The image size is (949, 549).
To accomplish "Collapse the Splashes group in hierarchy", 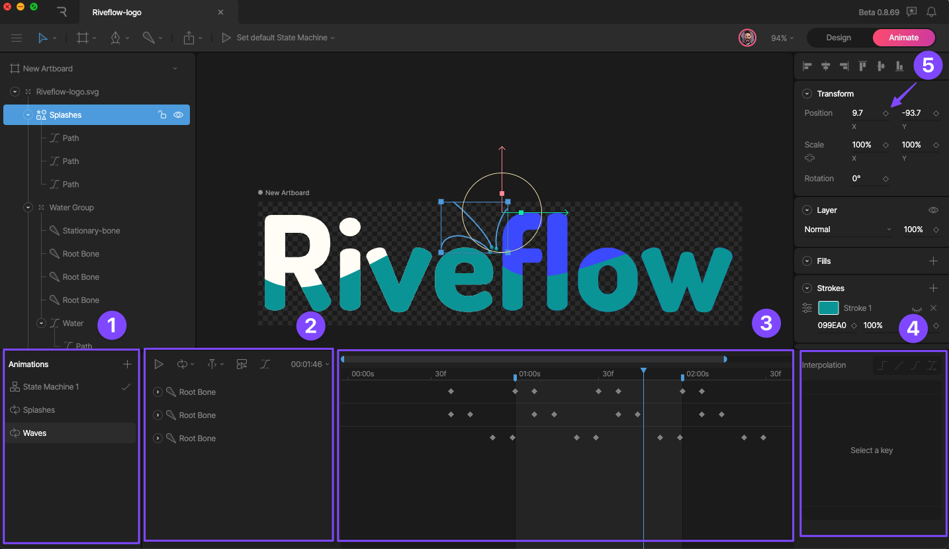I will coord(28,115).
